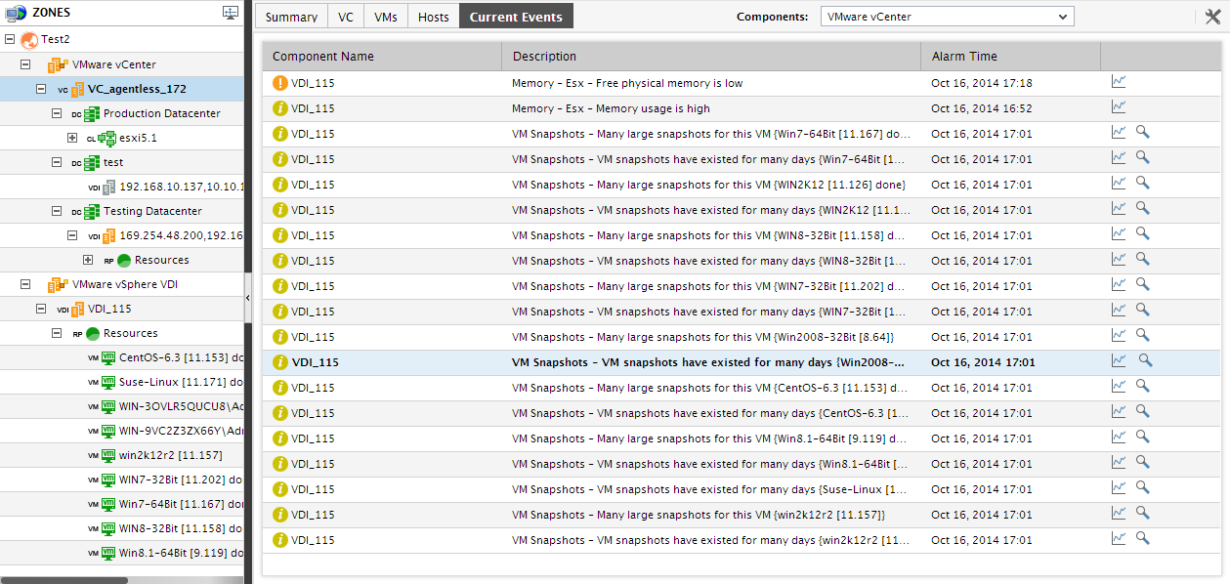Collapse the Production Datacenter node

(x=57, y=113)
